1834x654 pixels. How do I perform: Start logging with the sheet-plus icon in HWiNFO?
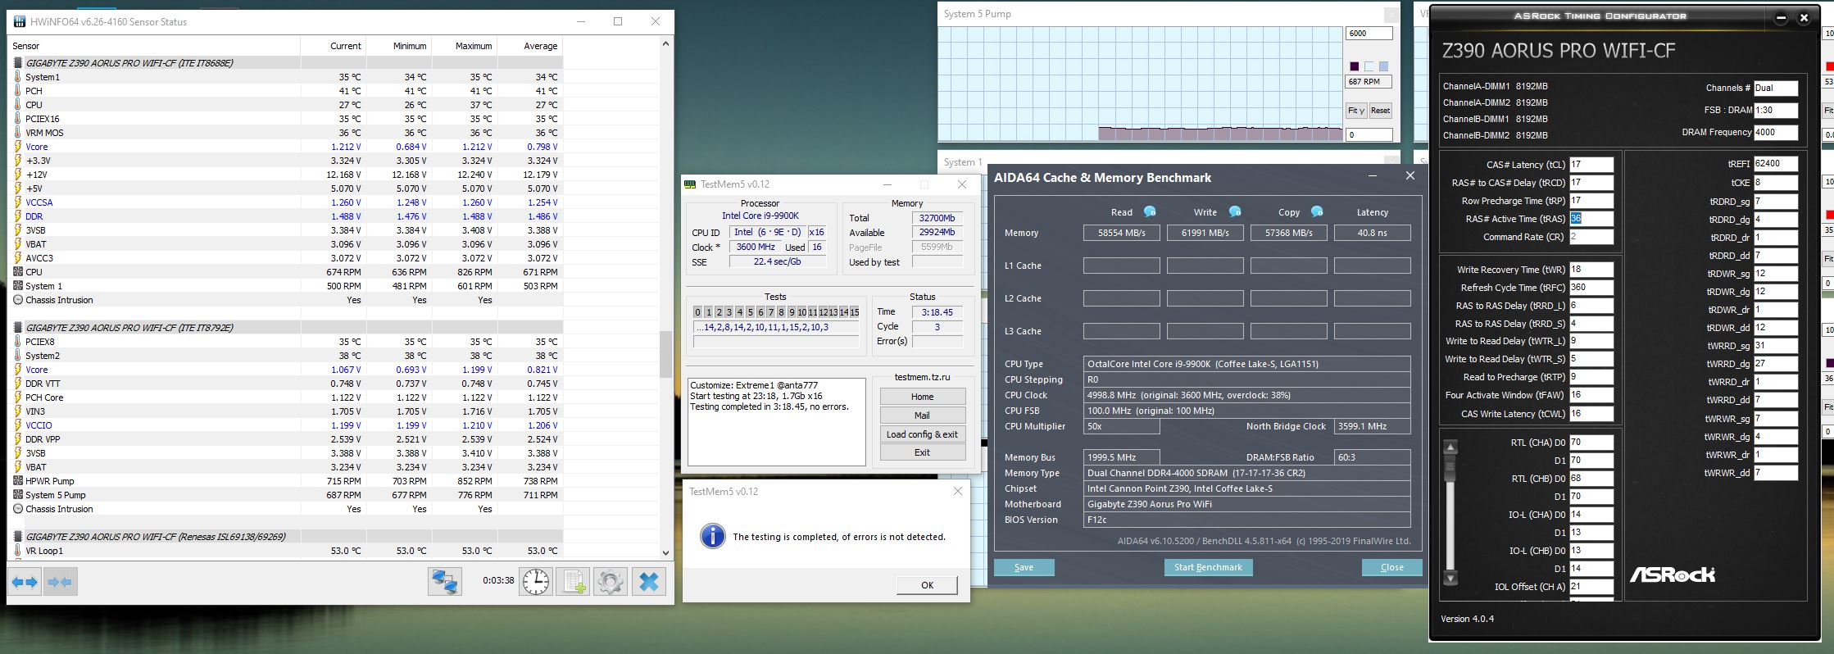[573, 582]
